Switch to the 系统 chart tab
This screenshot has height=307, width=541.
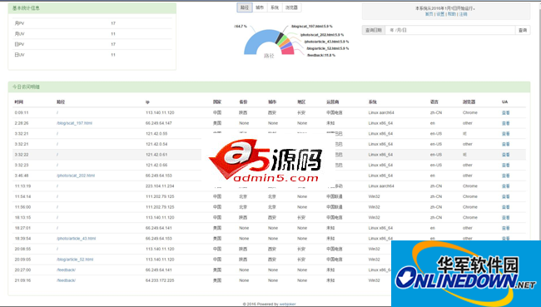(275, 7)
